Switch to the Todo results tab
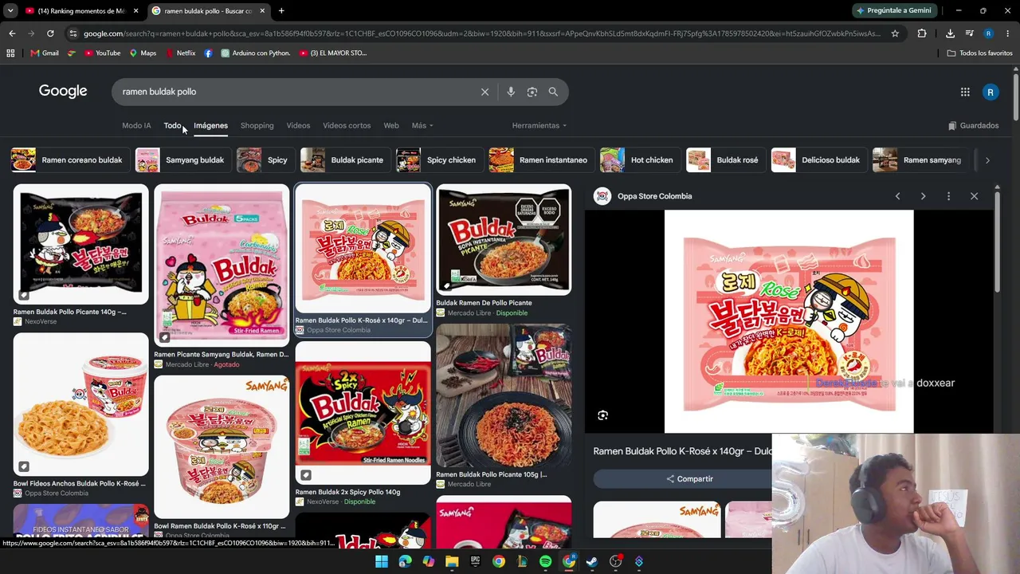The height and width of the screenshot is (574, 1020). coord(173,125)
